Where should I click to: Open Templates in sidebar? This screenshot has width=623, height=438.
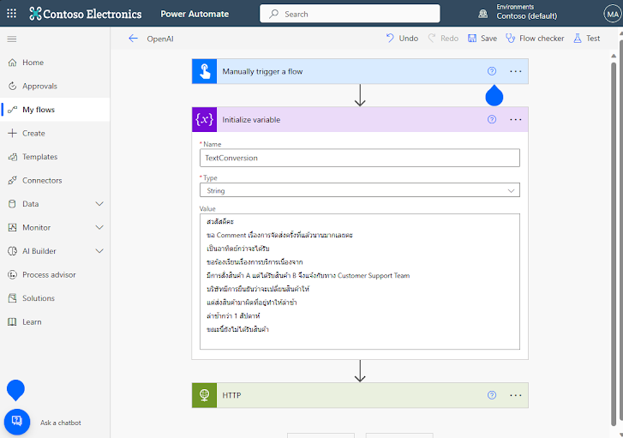pyautogui.click(x=55, y=157)
